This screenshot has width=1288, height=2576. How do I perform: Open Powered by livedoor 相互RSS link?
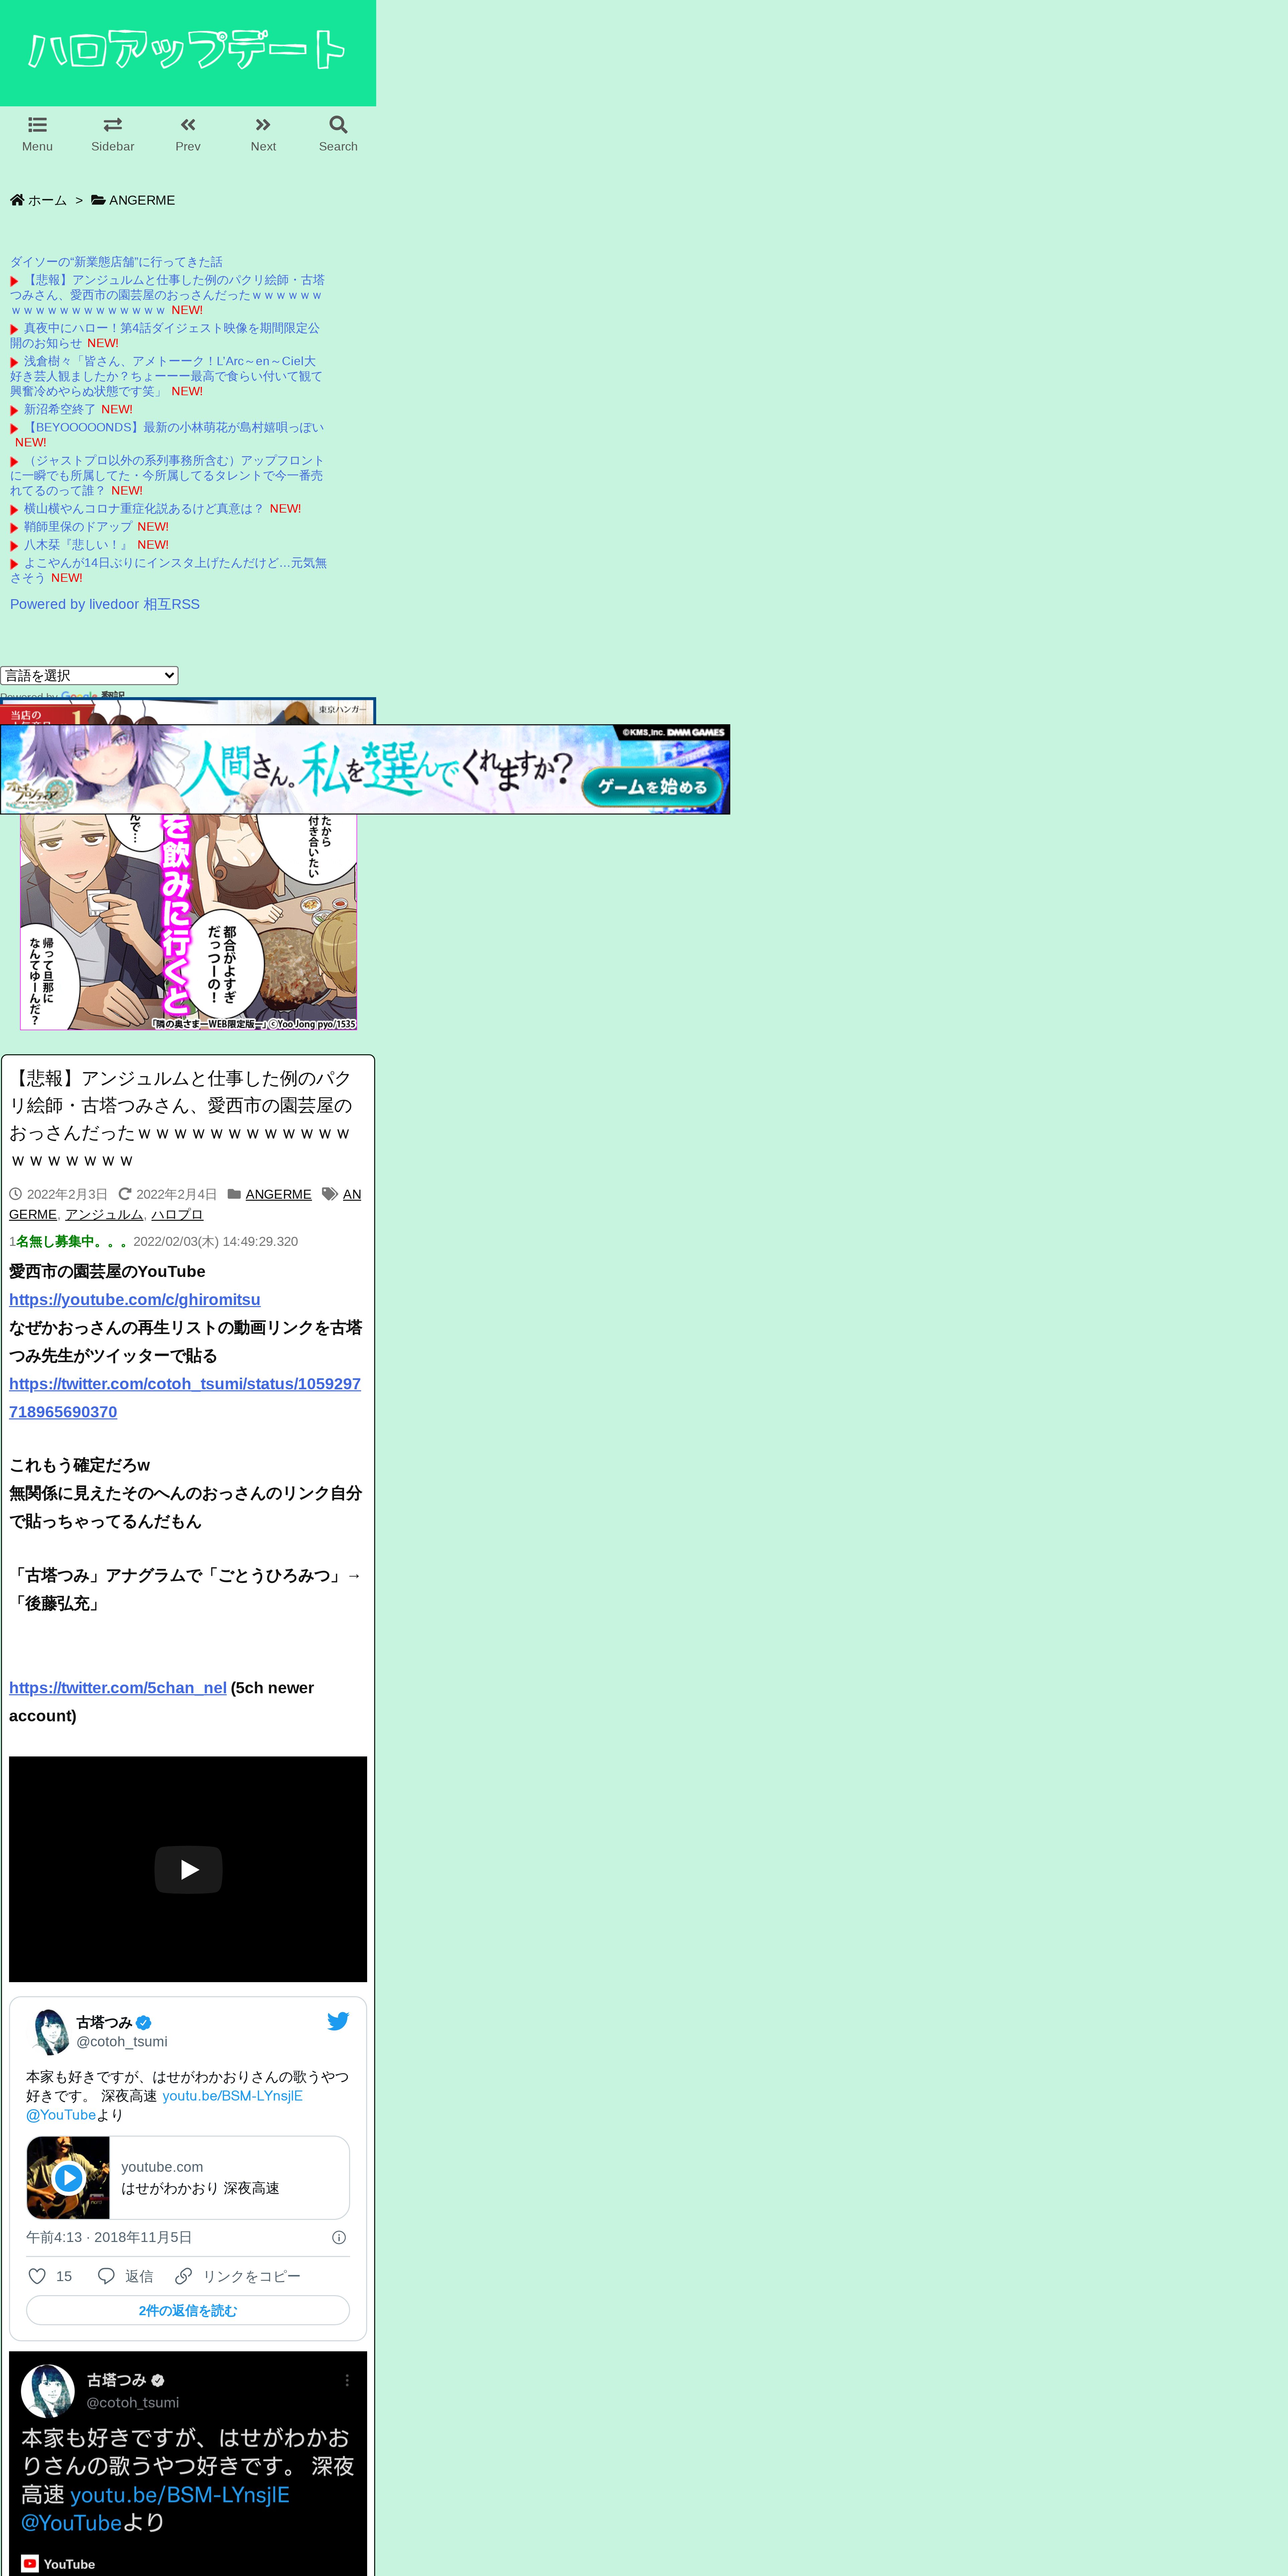(105, 604)
